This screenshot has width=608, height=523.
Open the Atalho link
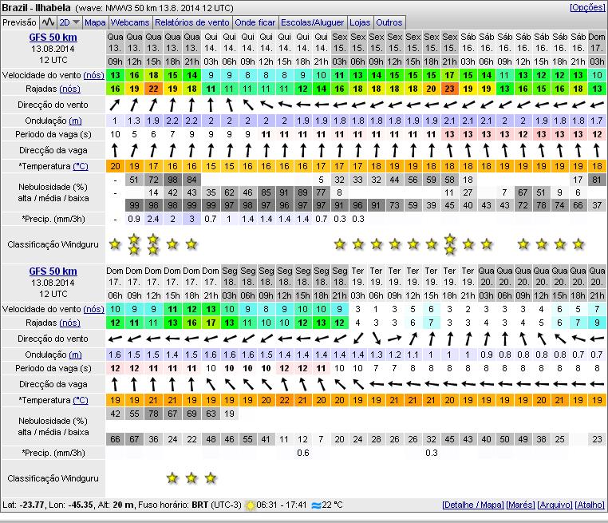(x=590, y=505)
